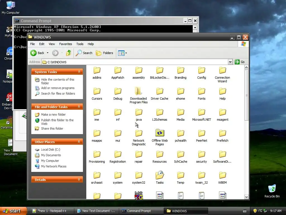The image size is (286, 215).
Task: Open the Favorites menu
Action: click(65, 44)
